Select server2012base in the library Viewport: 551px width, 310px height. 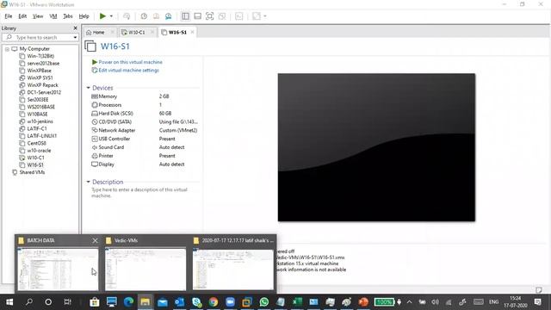tap(40, 63)
